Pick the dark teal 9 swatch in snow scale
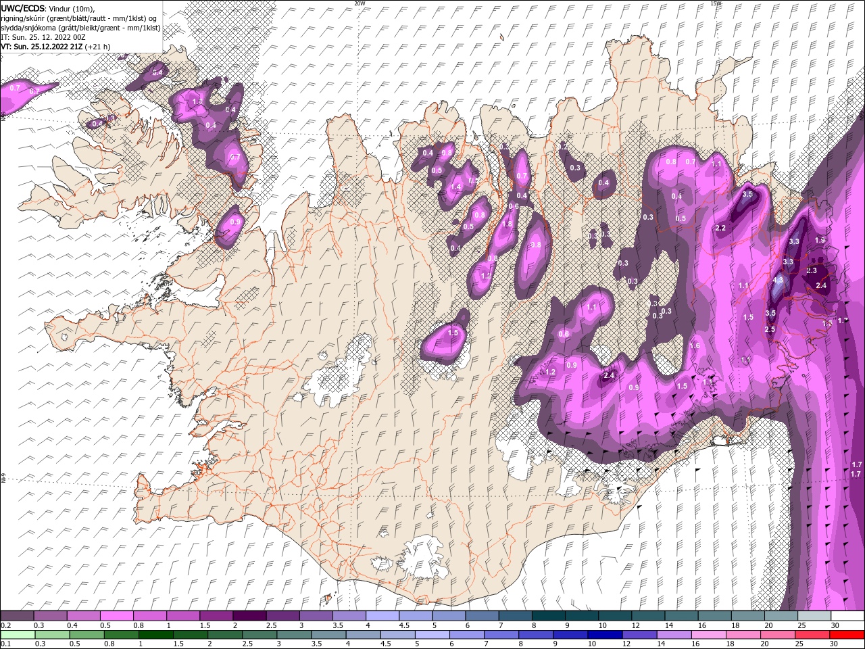865x649 pixels. click(582, 616)
